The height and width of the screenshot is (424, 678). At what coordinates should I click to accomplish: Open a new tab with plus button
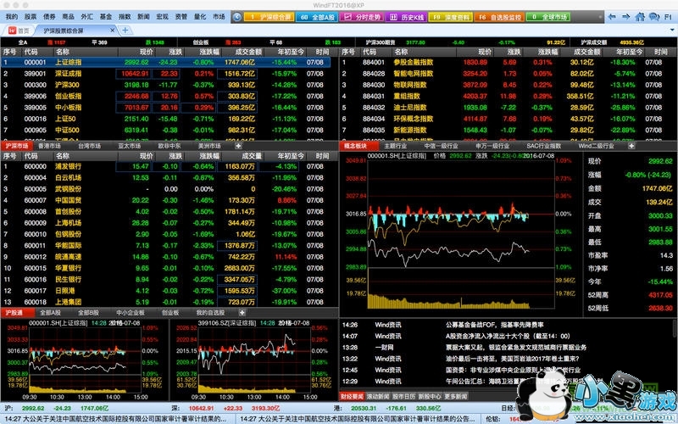(125, 31)
